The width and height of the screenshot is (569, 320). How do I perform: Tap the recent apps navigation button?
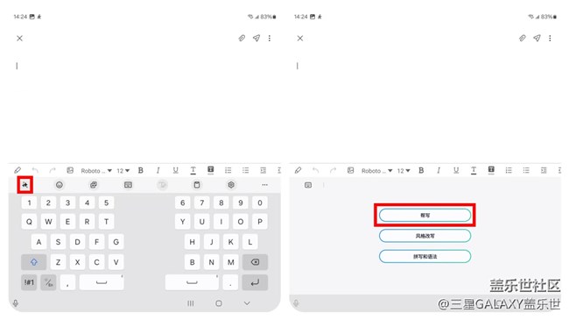[191, 303]
